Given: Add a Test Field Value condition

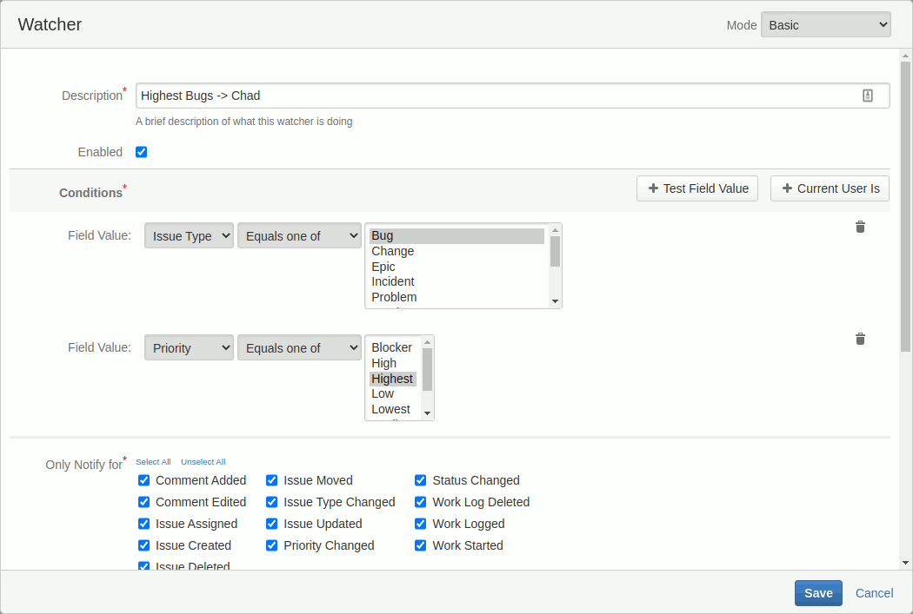Looking at the screenshot, I should pos(697,188).
